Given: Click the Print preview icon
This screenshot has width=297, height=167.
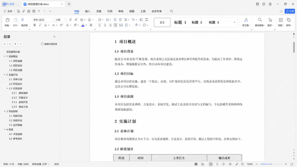Looking at the screenshot, I should pyautogui.click(x=34, y=12).
